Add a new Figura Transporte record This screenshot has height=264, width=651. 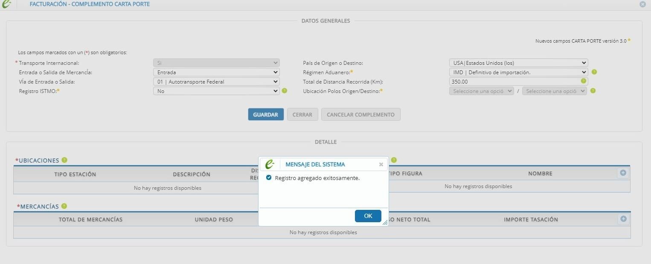623,173
